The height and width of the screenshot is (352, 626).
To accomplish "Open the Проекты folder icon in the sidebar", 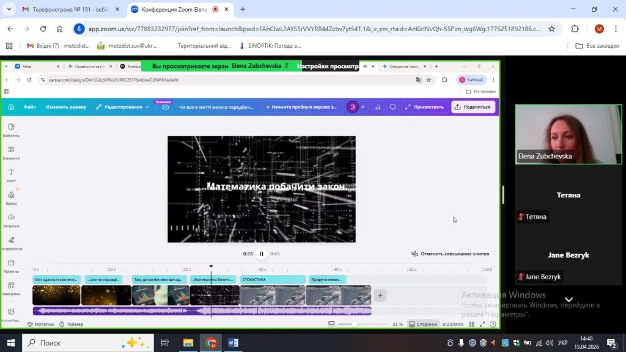I will click(x=11, y=265).
